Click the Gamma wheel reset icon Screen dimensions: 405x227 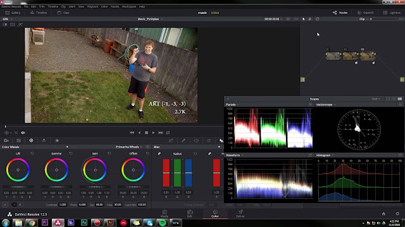click(x=71, y=153)
